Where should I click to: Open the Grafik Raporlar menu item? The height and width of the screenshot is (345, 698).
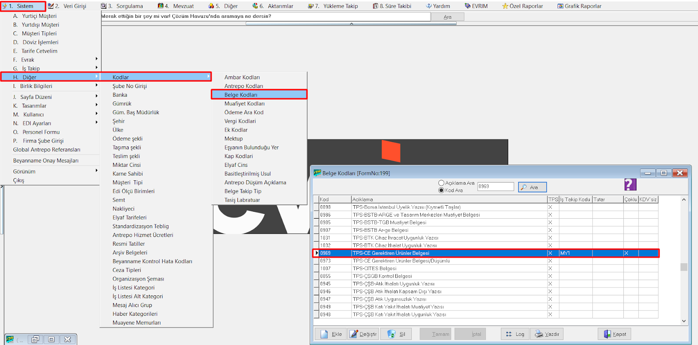coord(579,6)
